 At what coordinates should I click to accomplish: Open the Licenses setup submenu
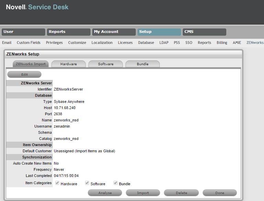(x=125, y=43)
